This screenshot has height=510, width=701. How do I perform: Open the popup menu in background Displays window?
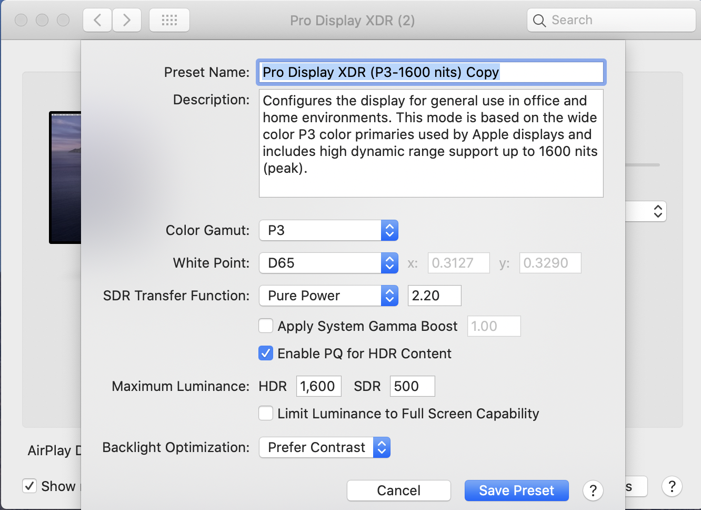[x=646, y=212]
